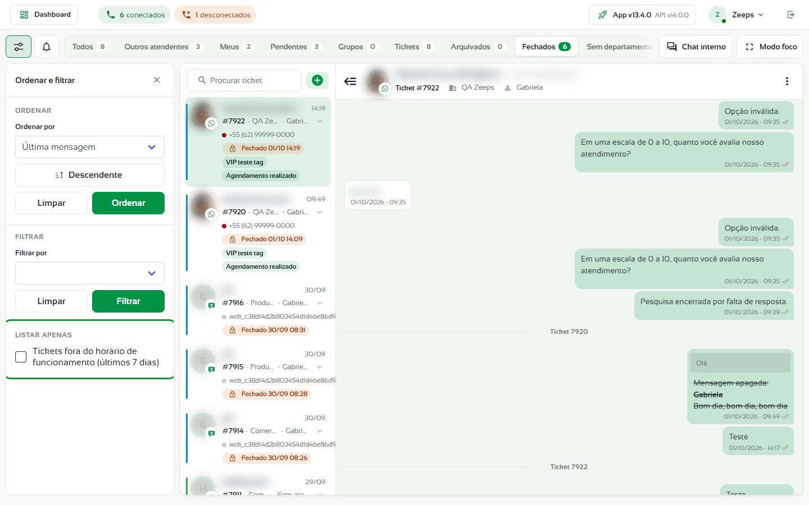
Task: Check Tickets fora do horário de funcionamento
Action: click(21, 357)
